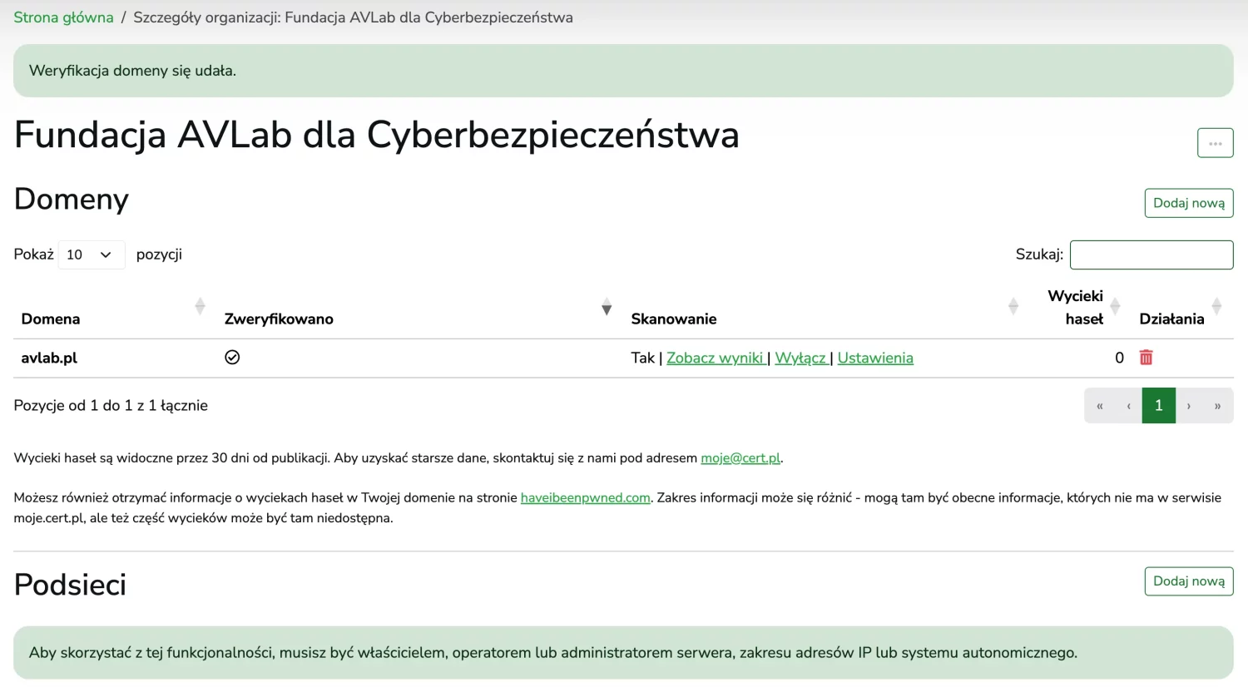1248x687 pixels.
Task: Add a new domain with Dodaj nową
Action: (x=1189, y=203)
